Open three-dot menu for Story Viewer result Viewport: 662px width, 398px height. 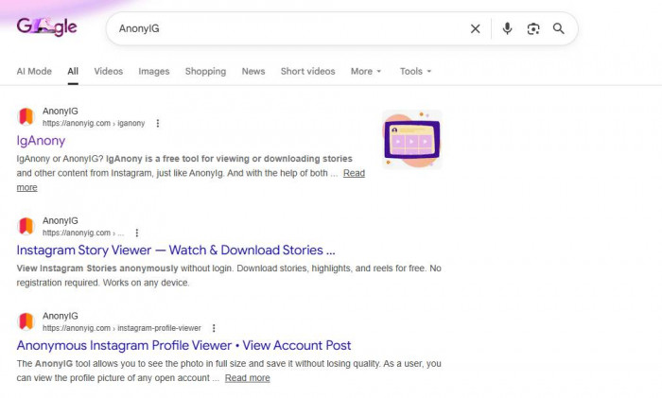click(x=137, y=233)
